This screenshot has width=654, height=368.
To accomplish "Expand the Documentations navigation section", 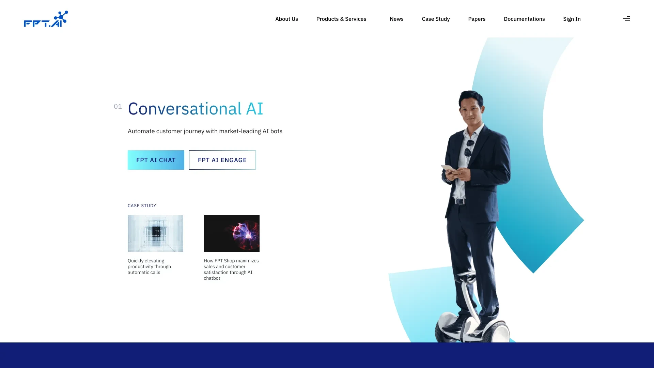I will pos(524,19).
